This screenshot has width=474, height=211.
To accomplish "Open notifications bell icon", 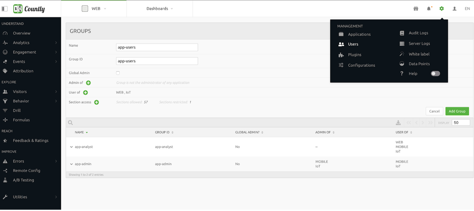I will (429, 8).
